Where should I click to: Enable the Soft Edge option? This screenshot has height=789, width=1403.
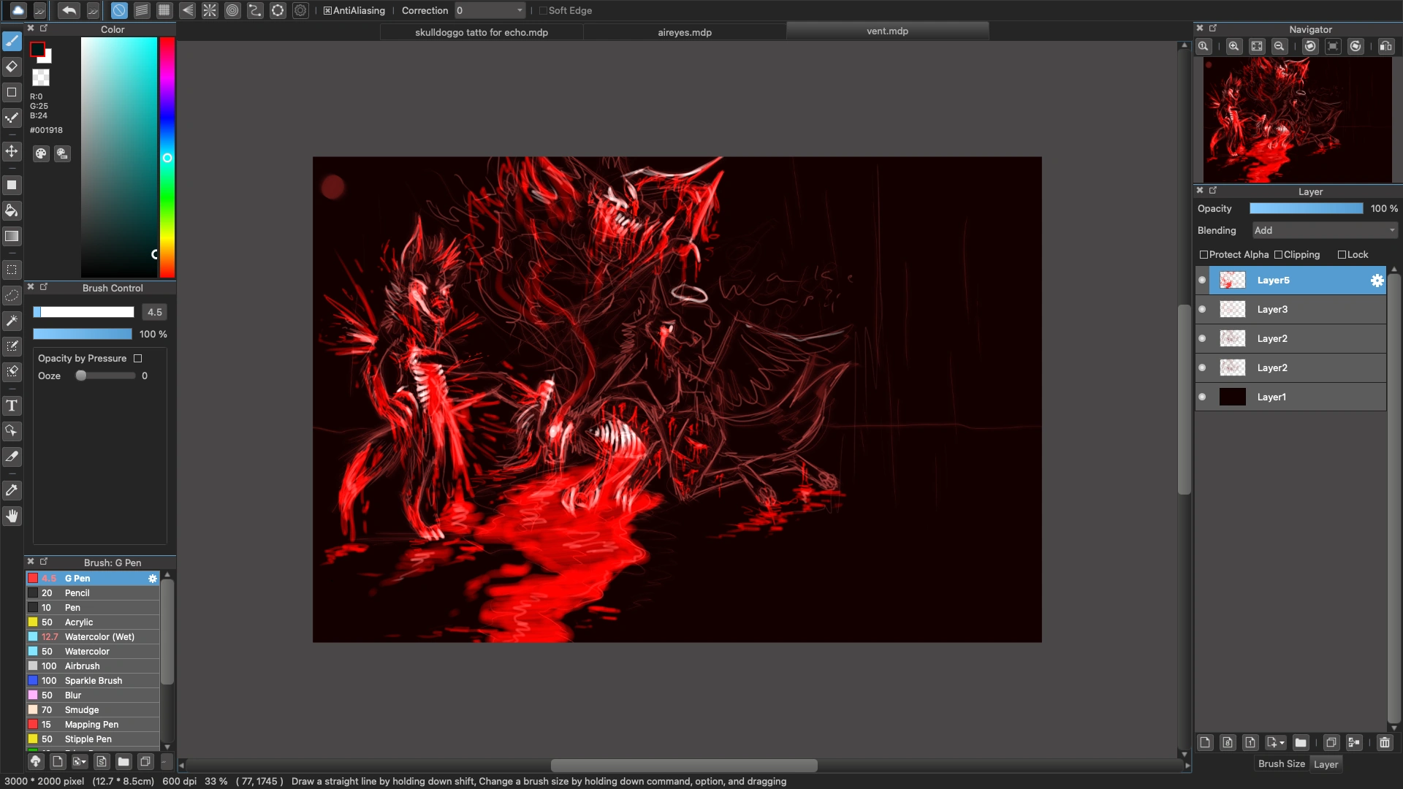543,10
